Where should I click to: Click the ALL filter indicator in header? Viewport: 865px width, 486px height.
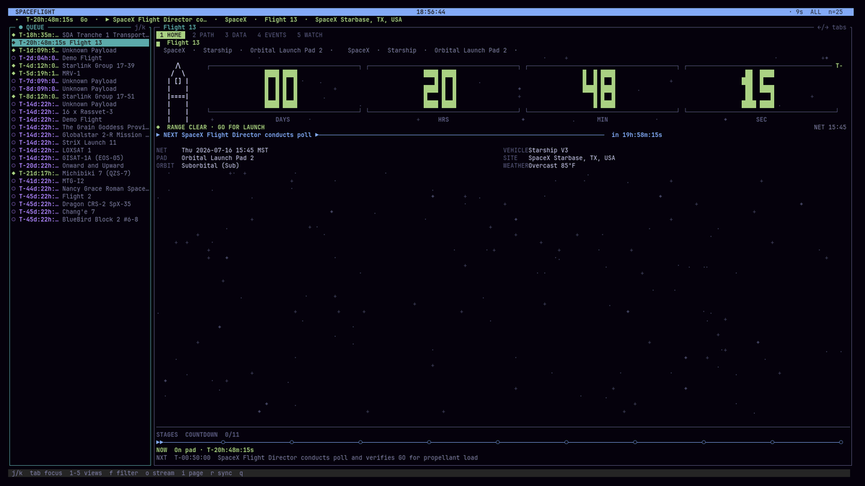coord(816,12)
